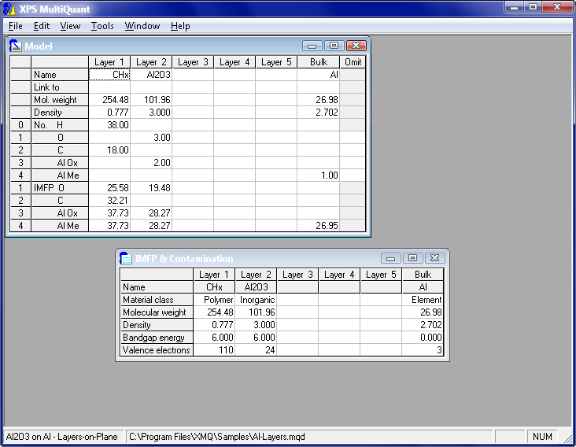Open the File menu
This screenshot has height=447, width=576.
16,26
